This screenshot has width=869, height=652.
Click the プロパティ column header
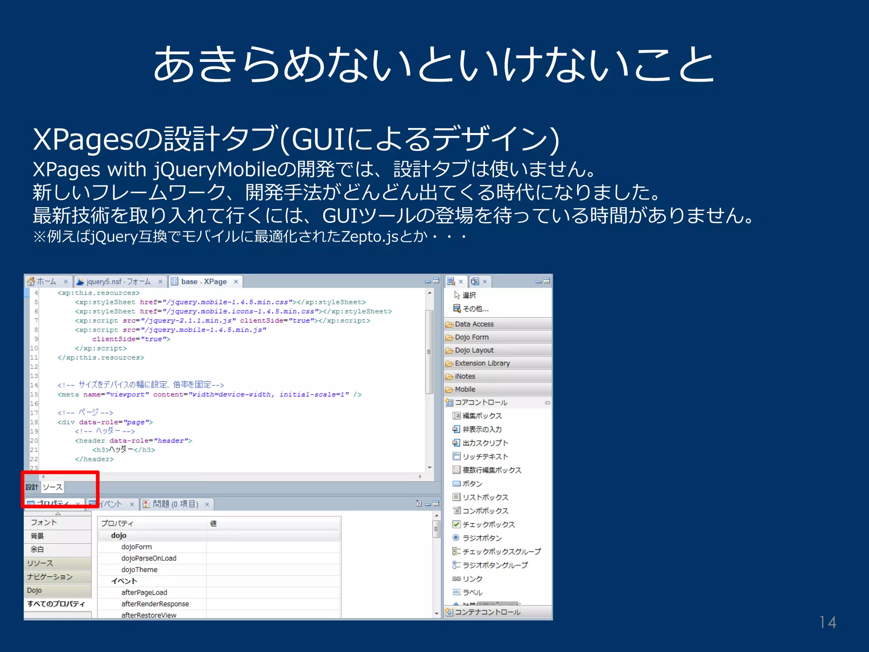coord(152,523)
